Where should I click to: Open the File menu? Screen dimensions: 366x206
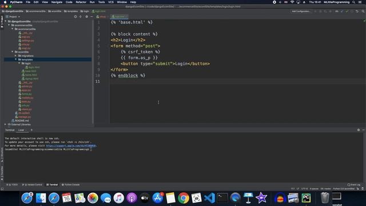28,2
